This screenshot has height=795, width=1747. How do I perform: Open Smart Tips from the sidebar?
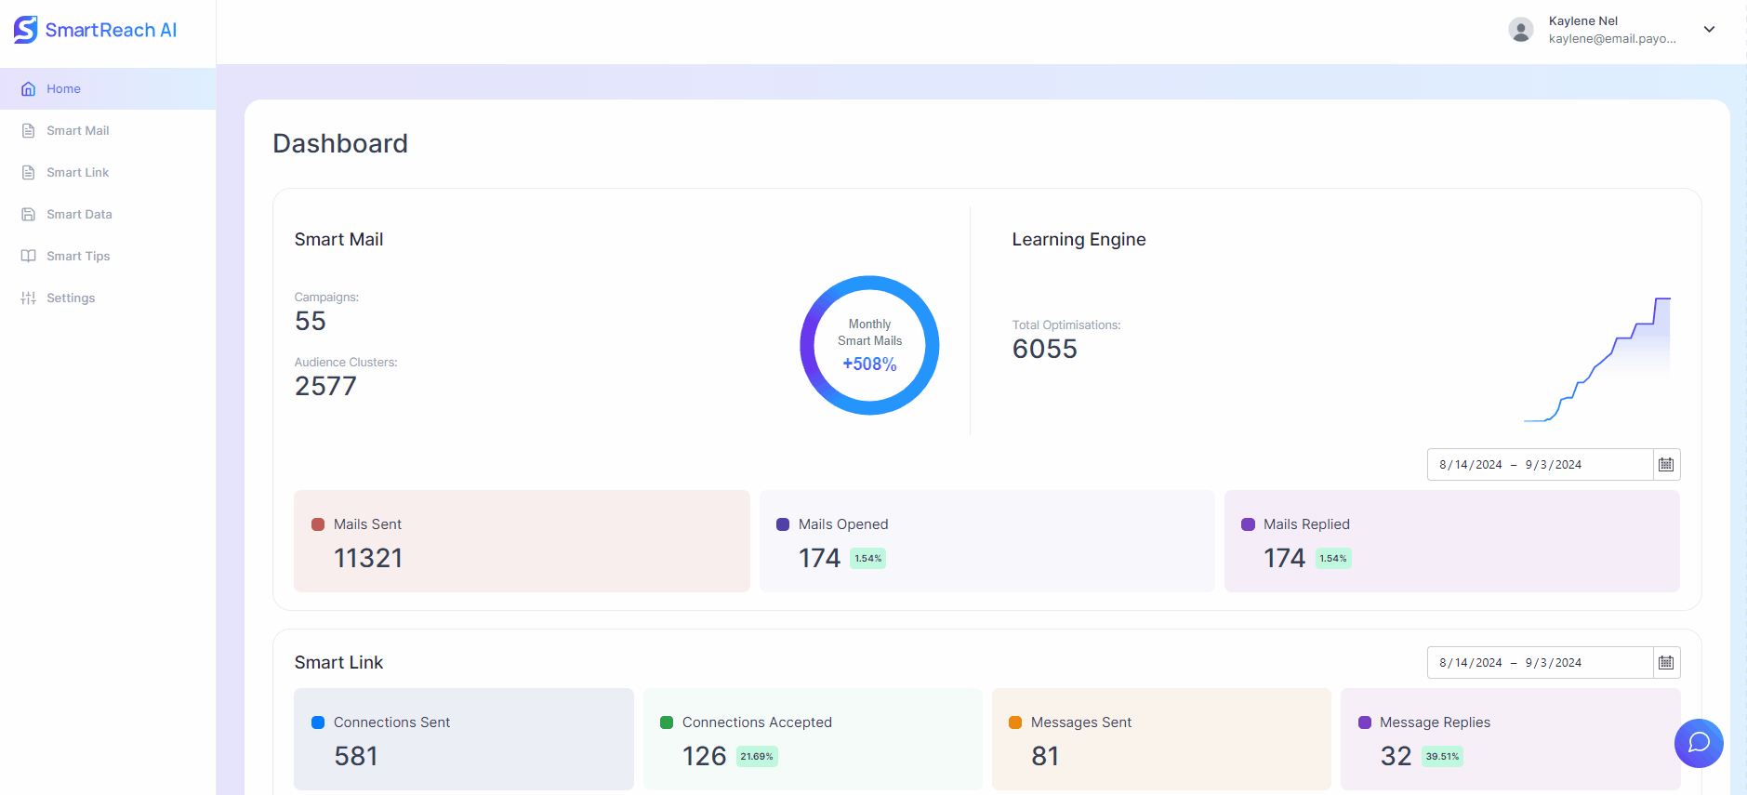click(108, 257)
